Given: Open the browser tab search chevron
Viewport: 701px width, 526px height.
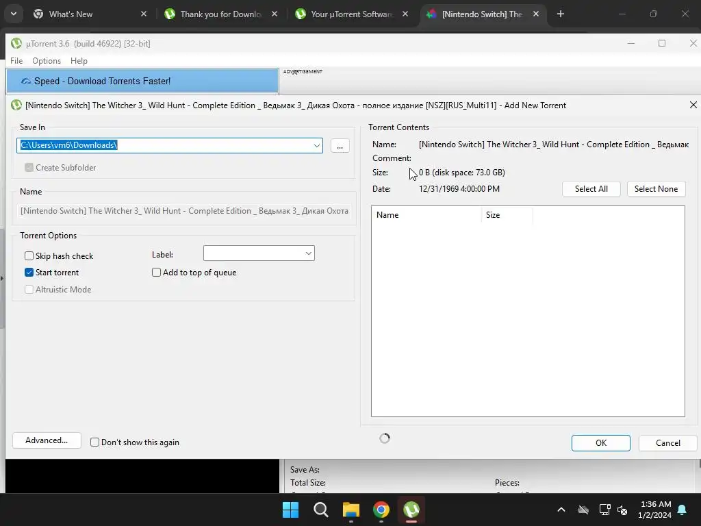Looking at the screenshot, I should click(x=14, y=14).
